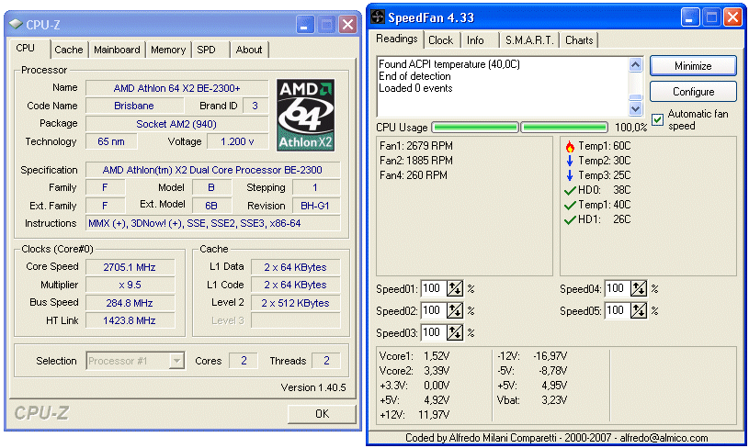Click the Speed05 spinner arrows
Viewport: 749px width, 448px height.
[x=639, y=310]
